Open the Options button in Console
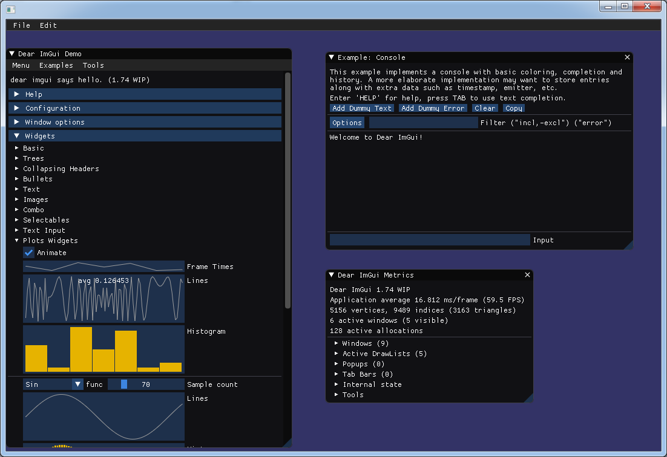 tap(347, 123)
